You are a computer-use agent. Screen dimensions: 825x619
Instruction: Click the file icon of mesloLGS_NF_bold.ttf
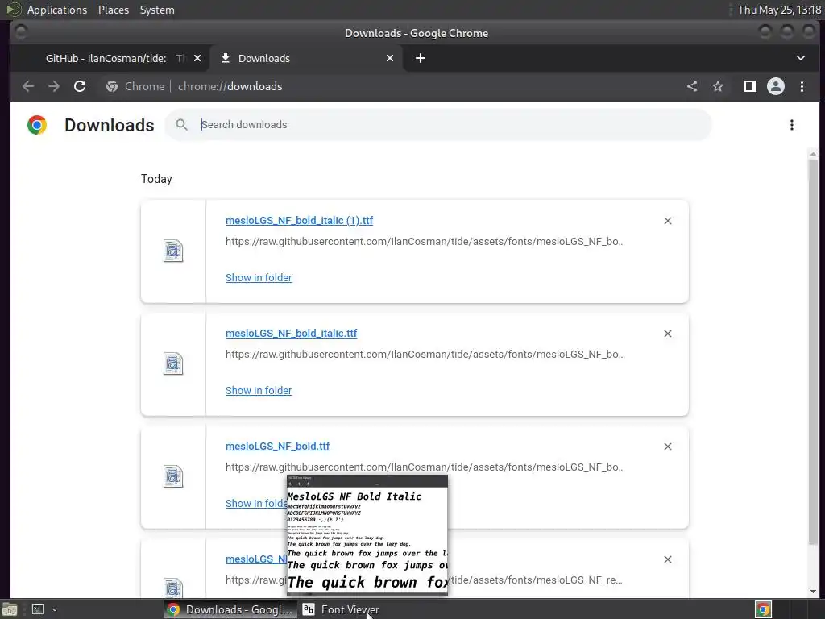[x=173, y=476]
